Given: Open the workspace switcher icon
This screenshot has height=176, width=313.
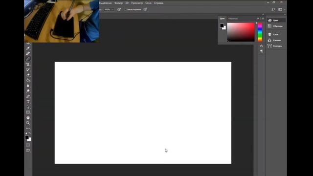Looking at the screenshot, I should point(280,9).
